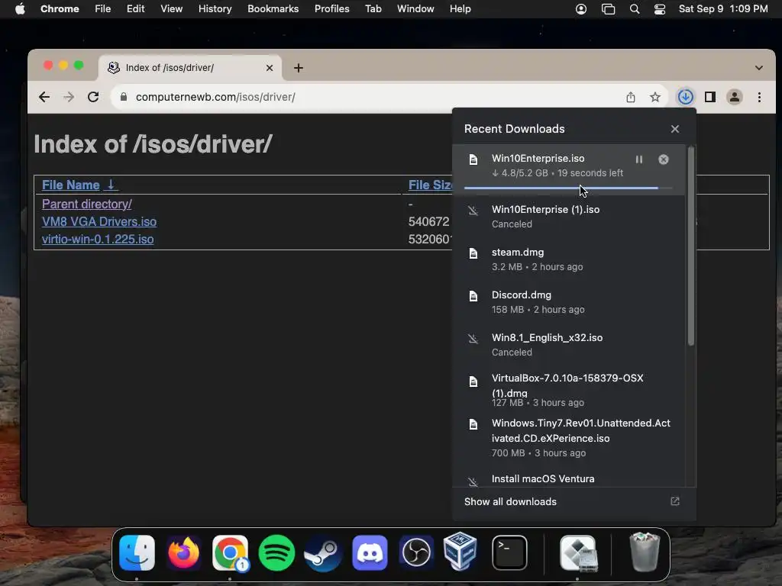The image size is (782, 586).
Task: Open the Parent directory link
Action: point(87,204)
